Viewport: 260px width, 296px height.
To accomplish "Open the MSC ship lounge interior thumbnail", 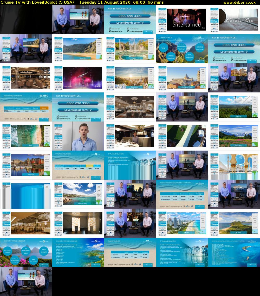I will 26,78.
